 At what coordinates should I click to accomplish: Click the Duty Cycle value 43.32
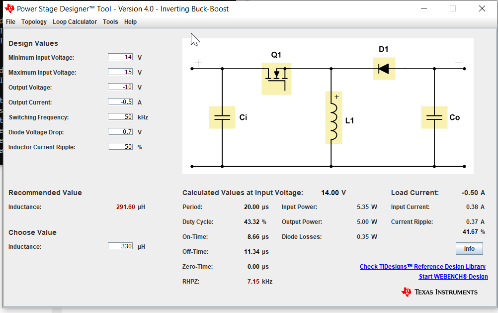click(251, 222)
